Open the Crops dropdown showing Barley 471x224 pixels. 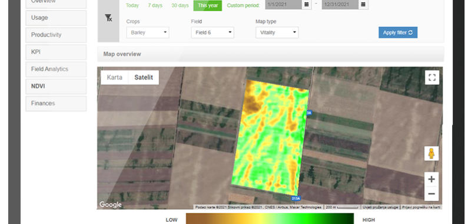click(x=148, y=32)
